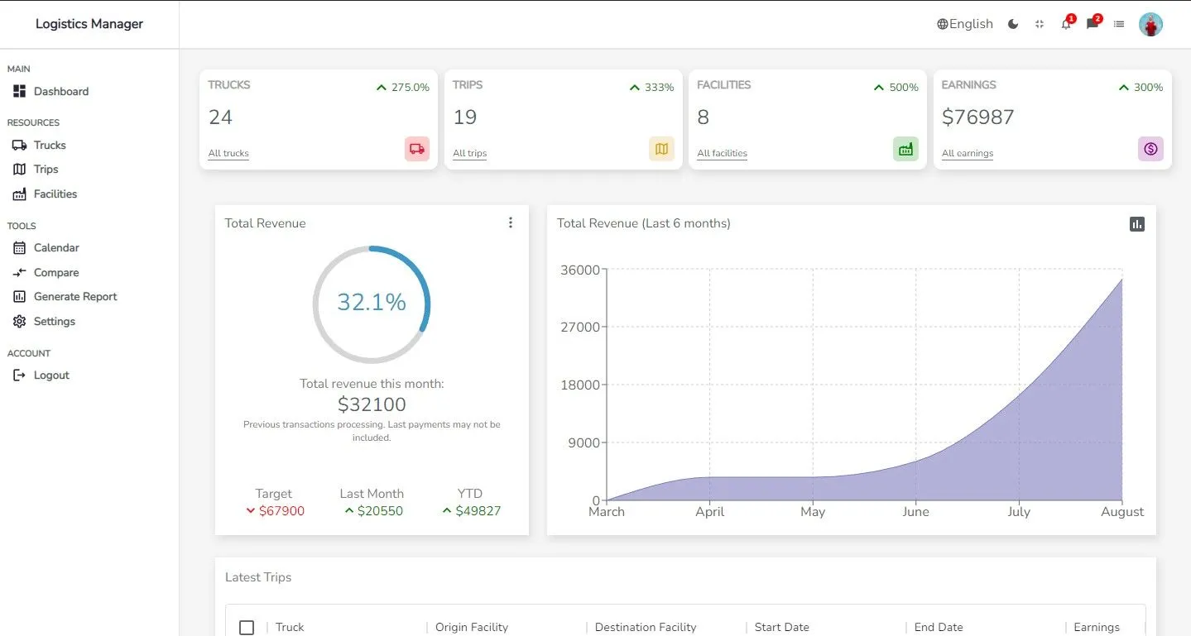Click the Trips map icon in sidebar

20,169
